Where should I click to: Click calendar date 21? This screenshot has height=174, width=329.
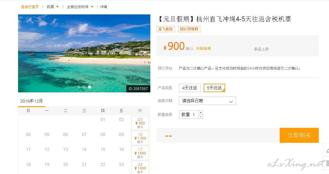(x=84, y=165)
